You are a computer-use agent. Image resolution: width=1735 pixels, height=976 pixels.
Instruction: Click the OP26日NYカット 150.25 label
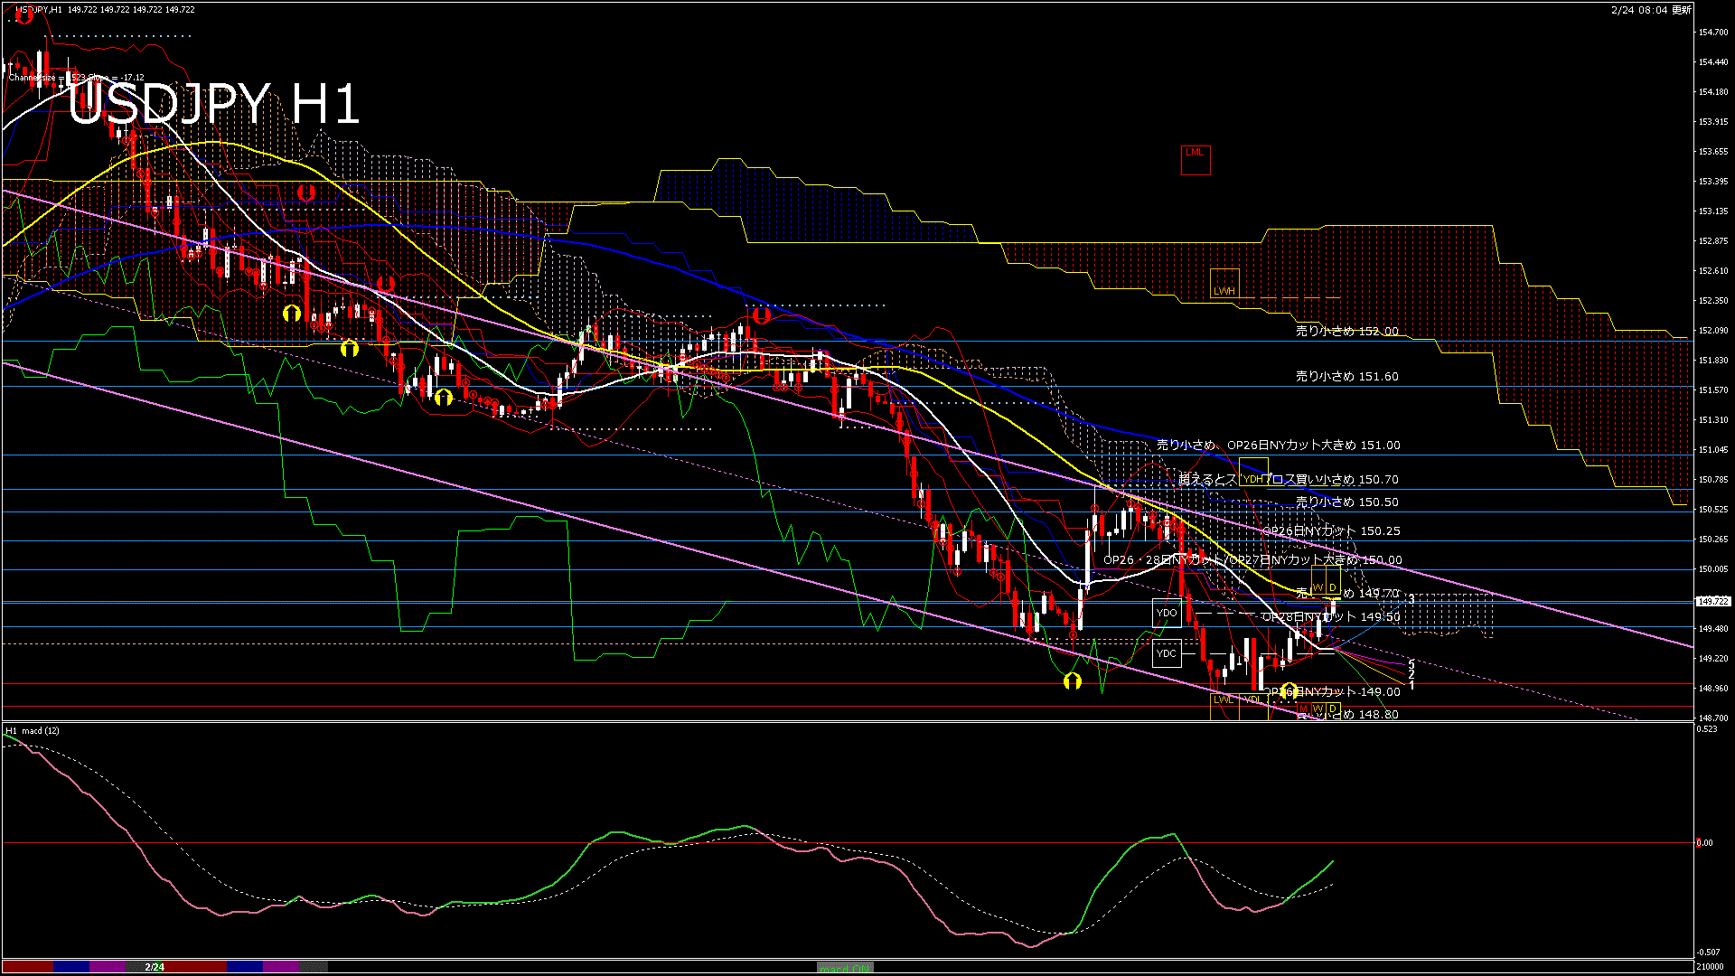point(1330,531)
